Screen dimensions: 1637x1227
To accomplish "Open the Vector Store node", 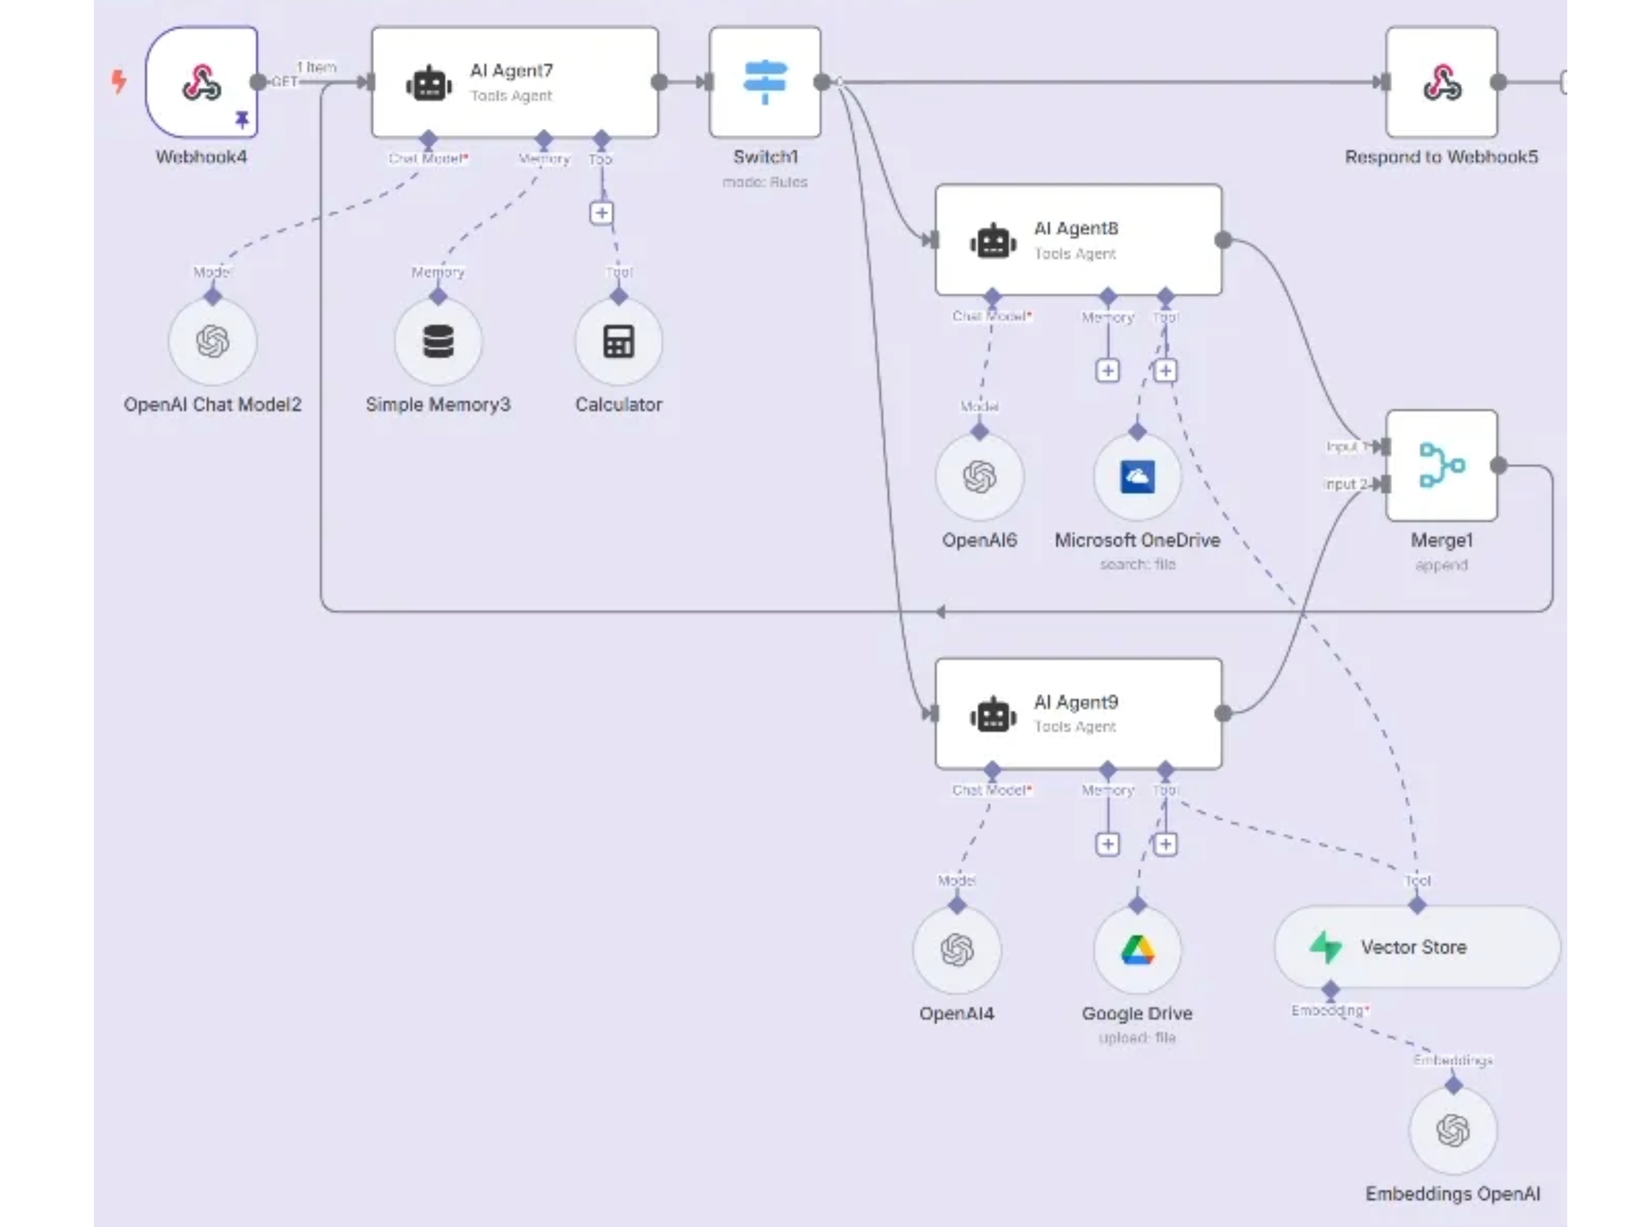I will [1417, 947].
